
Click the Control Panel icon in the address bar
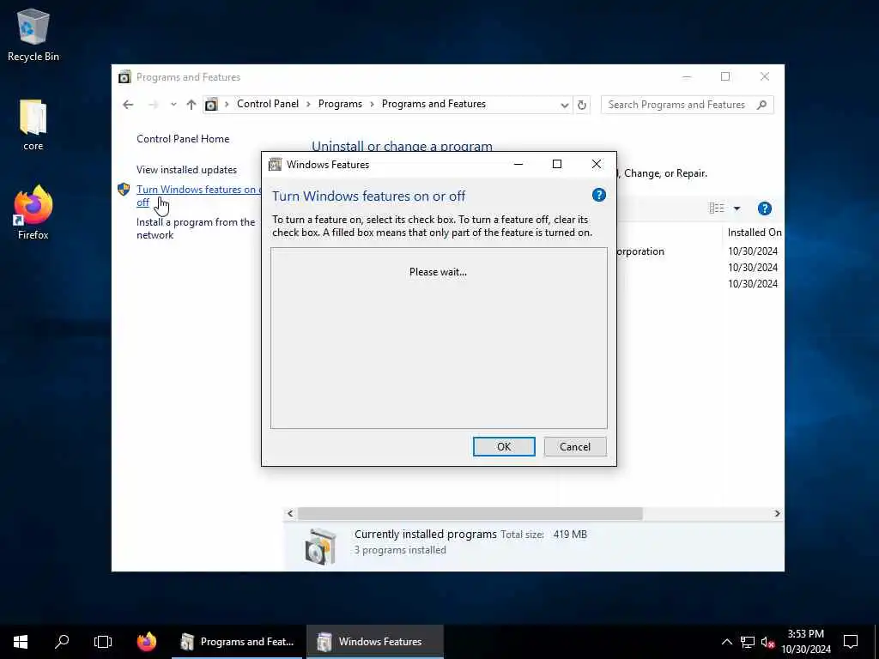(211, 104)
